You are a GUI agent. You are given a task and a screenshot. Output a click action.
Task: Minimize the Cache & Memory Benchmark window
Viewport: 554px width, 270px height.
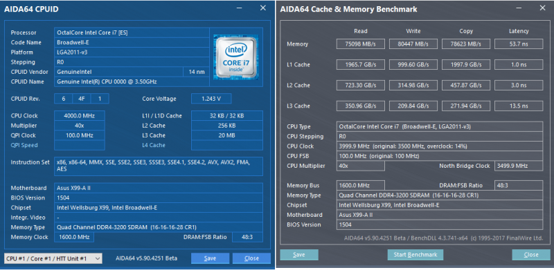pyautogui.click(x=518, y=8)
